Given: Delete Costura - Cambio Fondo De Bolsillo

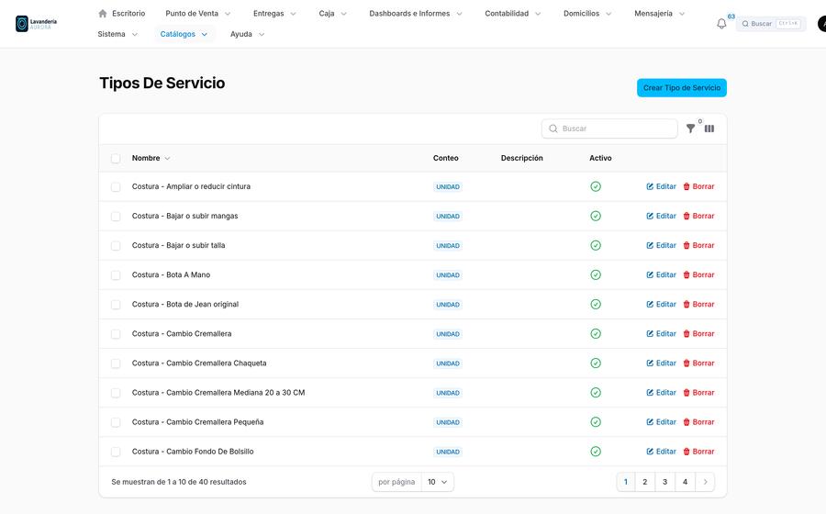Looking at the screenshot, I should (x=698, y=452).
